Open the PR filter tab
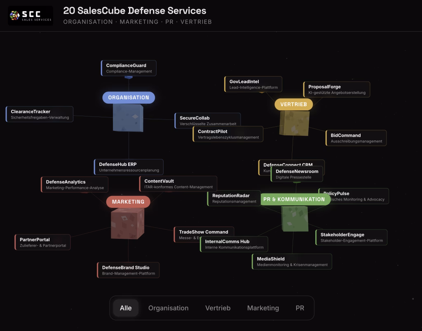Screen dimensions: 422x331 (300, 308)
